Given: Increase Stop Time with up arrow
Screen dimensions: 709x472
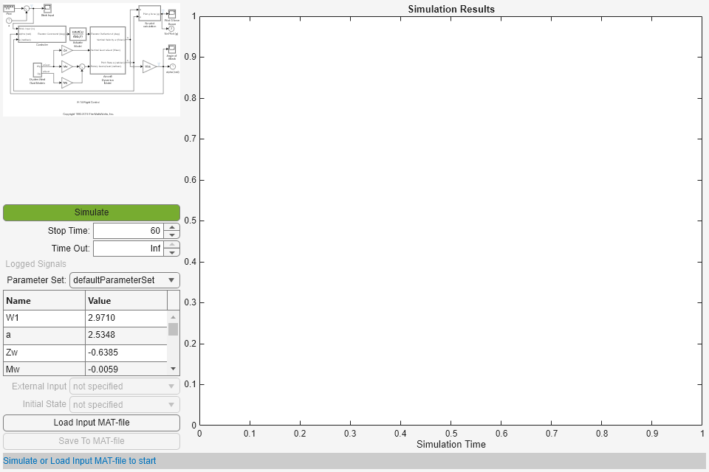Looking at the screenshot, I should (172, 227).
